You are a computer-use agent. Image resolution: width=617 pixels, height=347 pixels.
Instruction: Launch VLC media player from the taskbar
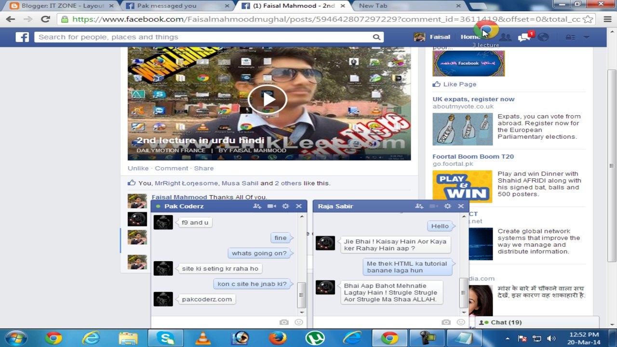(x=203, y=338)
